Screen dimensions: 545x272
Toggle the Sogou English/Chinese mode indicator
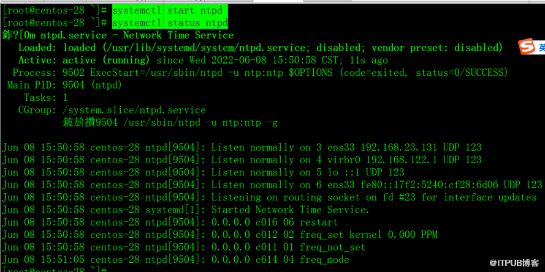pos(541,48)
